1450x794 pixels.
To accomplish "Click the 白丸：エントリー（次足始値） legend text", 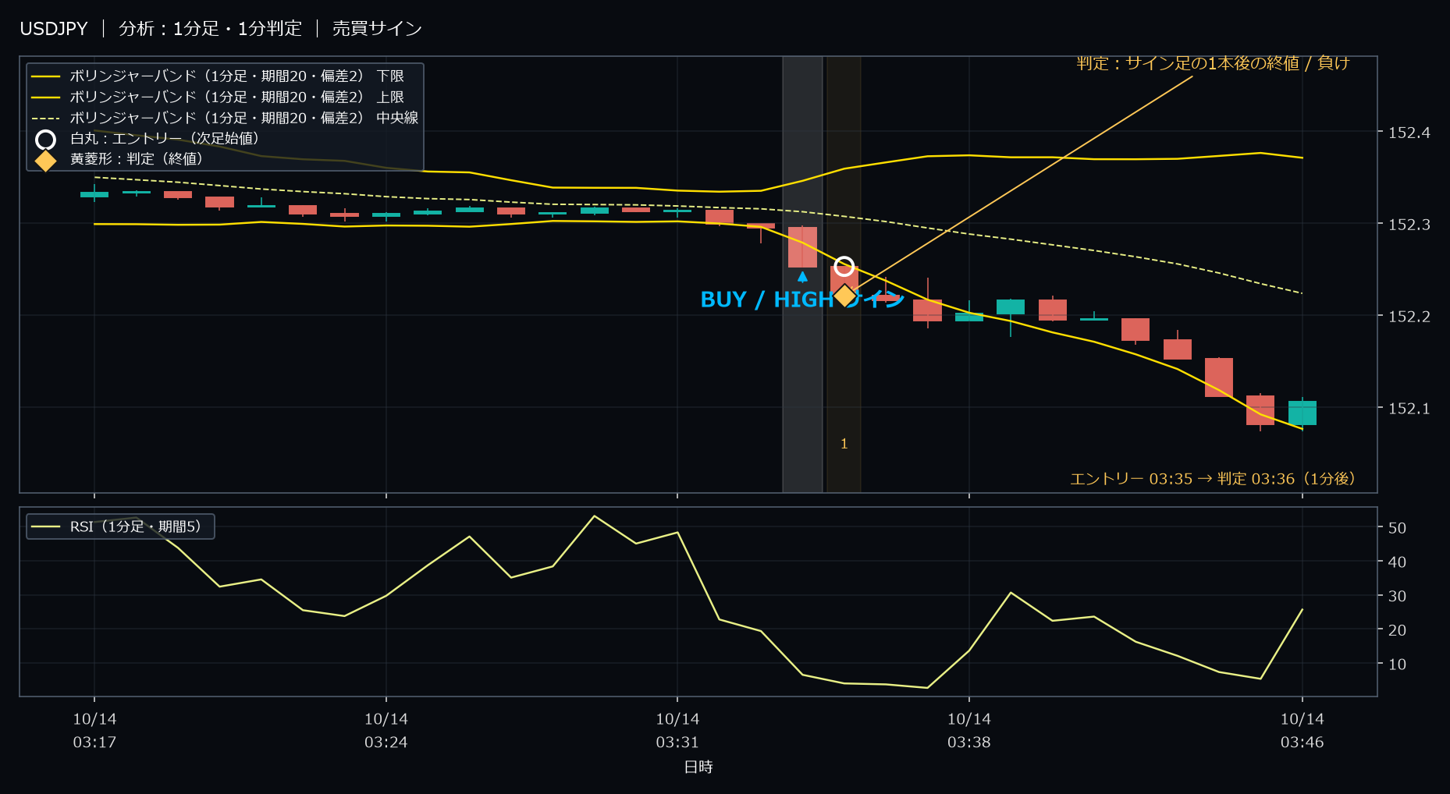I will [165, 139].
